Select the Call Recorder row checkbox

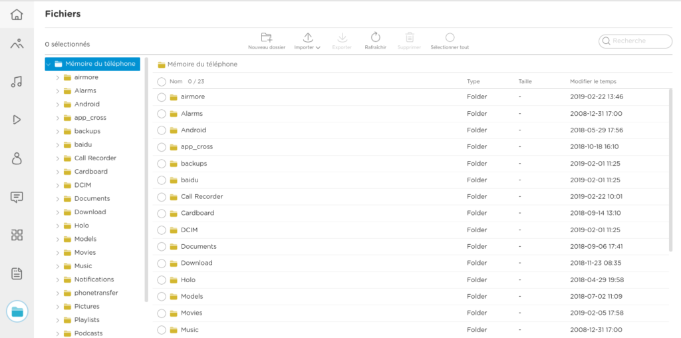tap(162, 197)
